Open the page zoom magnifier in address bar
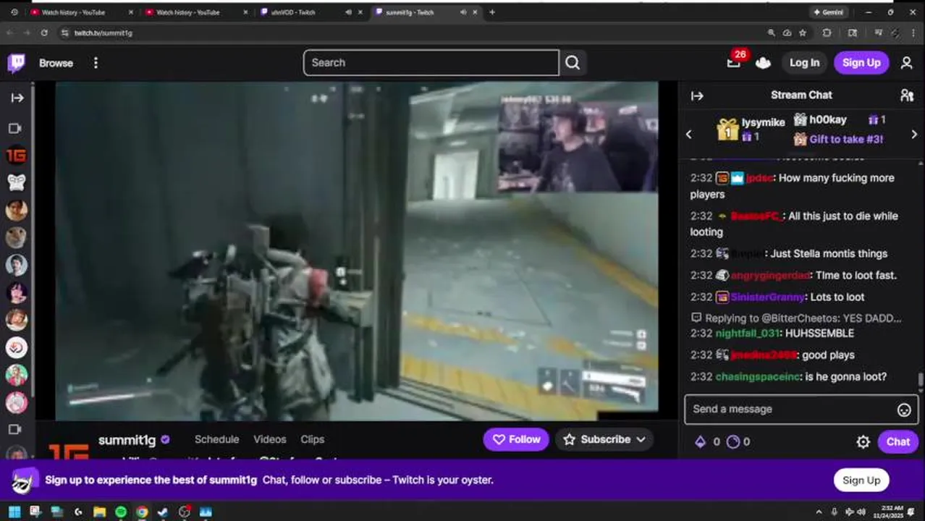Screen dimensions: 925x521 [772, 33]
